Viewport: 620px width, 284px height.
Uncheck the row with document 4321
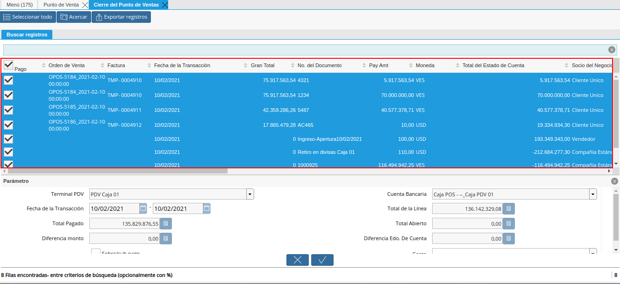pos(8,80)
